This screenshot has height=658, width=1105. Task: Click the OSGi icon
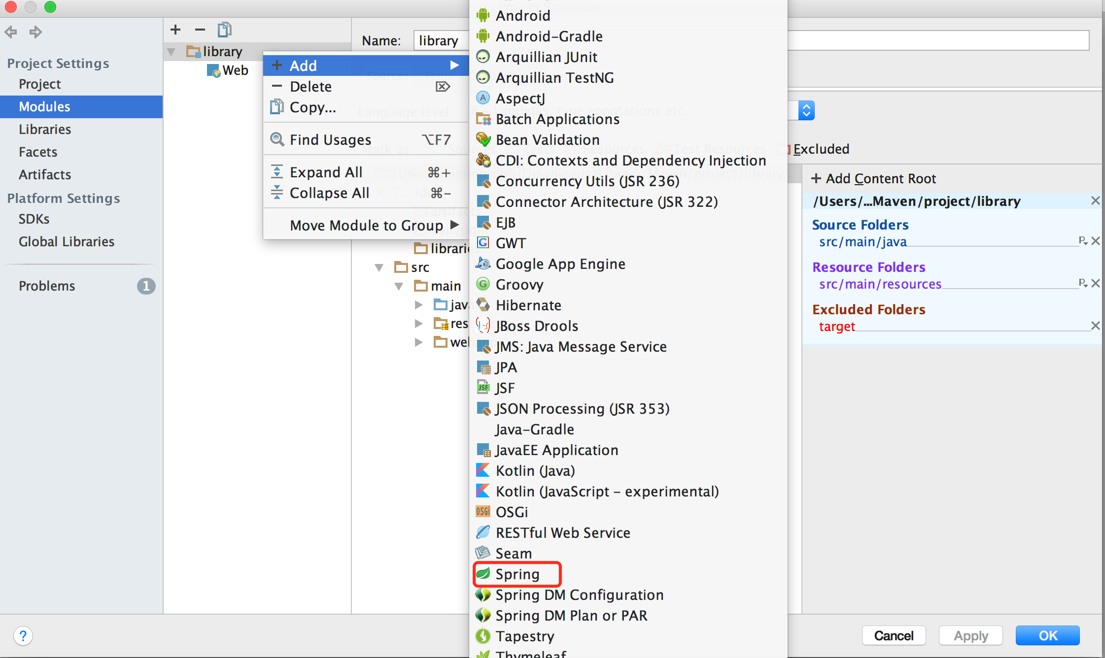pos(483,512)
